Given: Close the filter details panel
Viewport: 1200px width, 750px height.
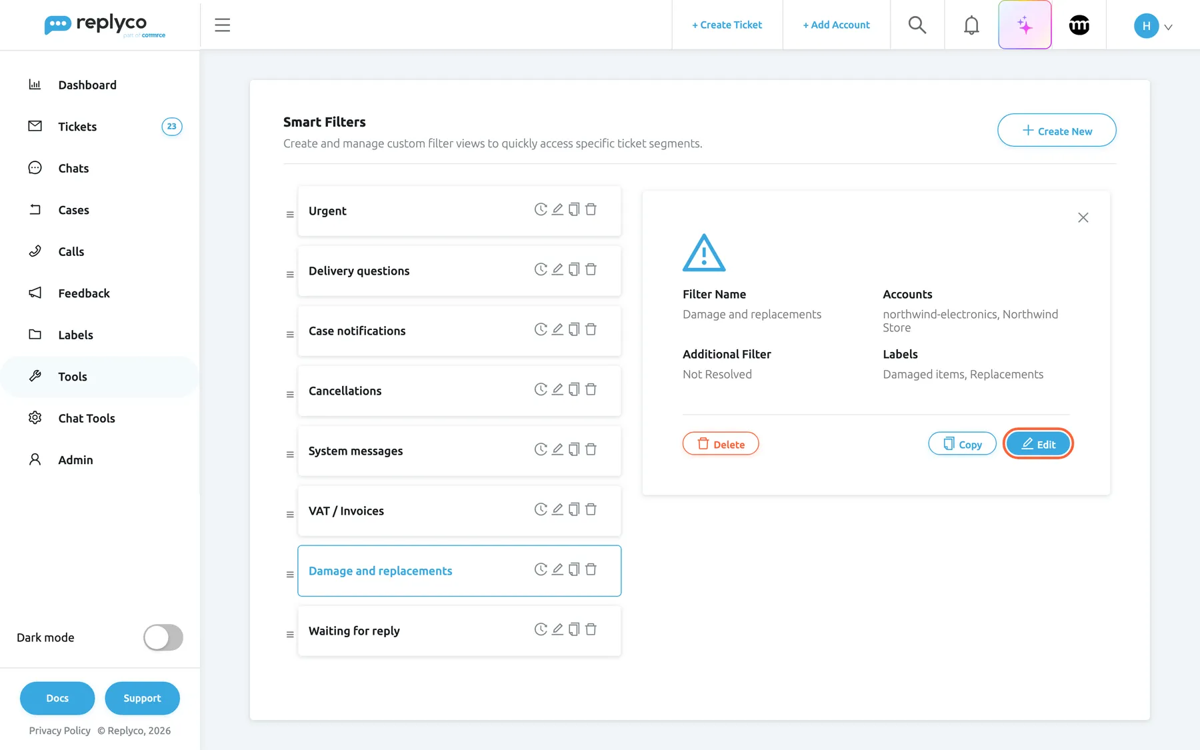Looking at the screenshot, I should click(1083, 217).
